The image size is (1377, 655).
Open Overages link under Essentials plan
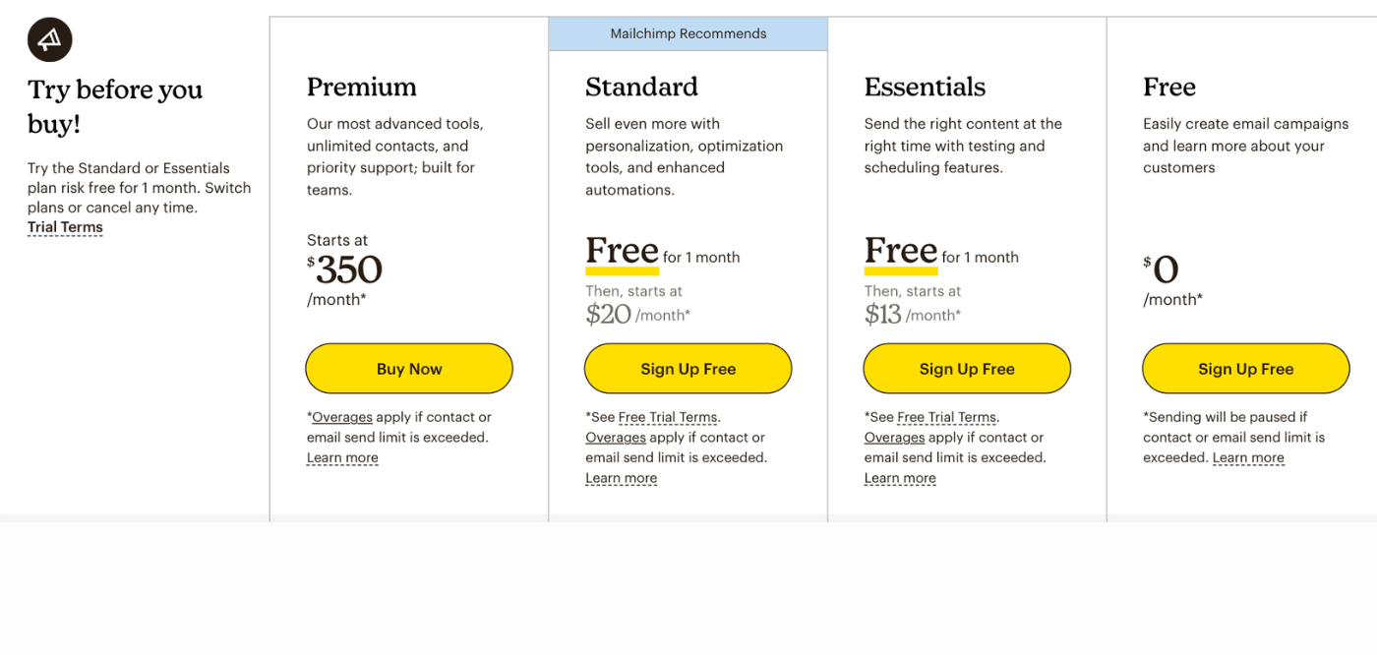click(895, 438)
